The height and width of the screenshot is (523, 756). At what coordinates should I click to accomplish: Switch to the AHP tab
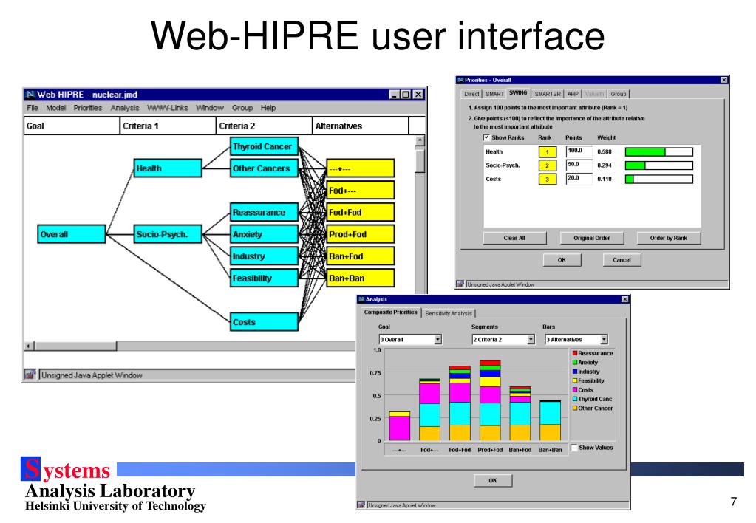click(572, 94)
